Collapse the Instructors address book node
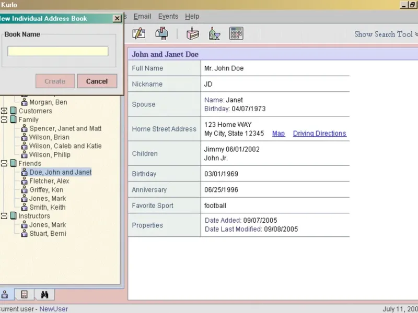Image resolution: width=418 pixels, height=313 pixels. 4,216
